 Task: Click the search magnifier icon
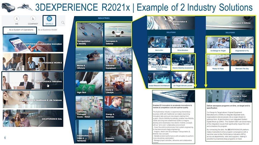63,23
